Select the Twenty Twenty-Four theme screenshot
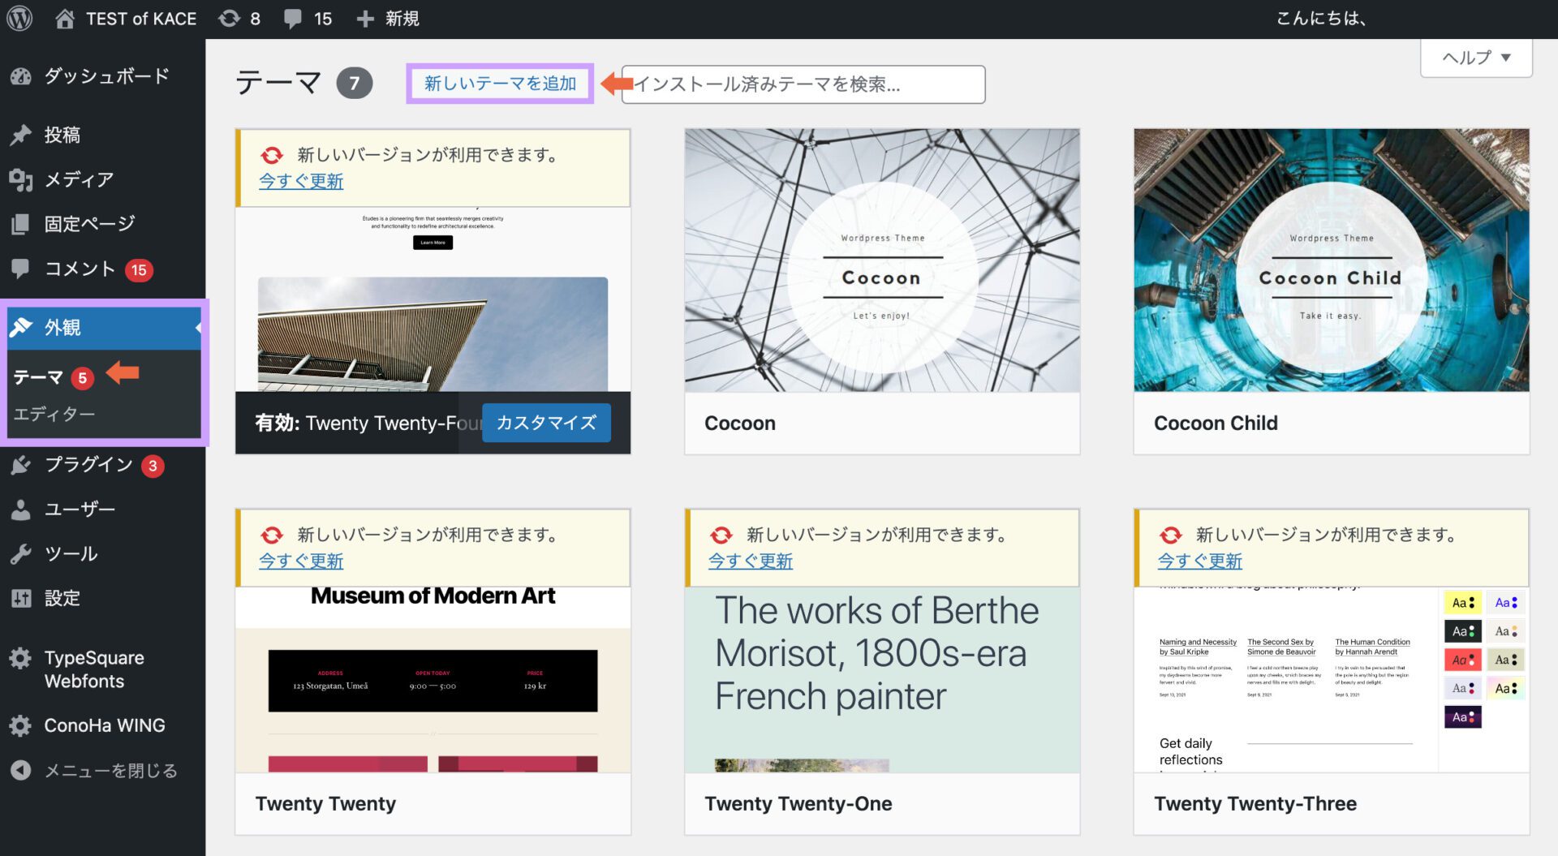 [433, 299]
